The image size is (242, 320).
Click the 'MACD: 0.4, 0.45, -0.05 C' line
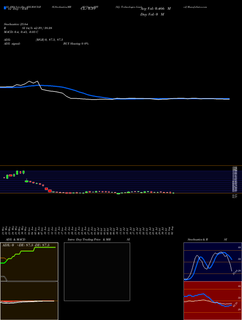point(21,32)
